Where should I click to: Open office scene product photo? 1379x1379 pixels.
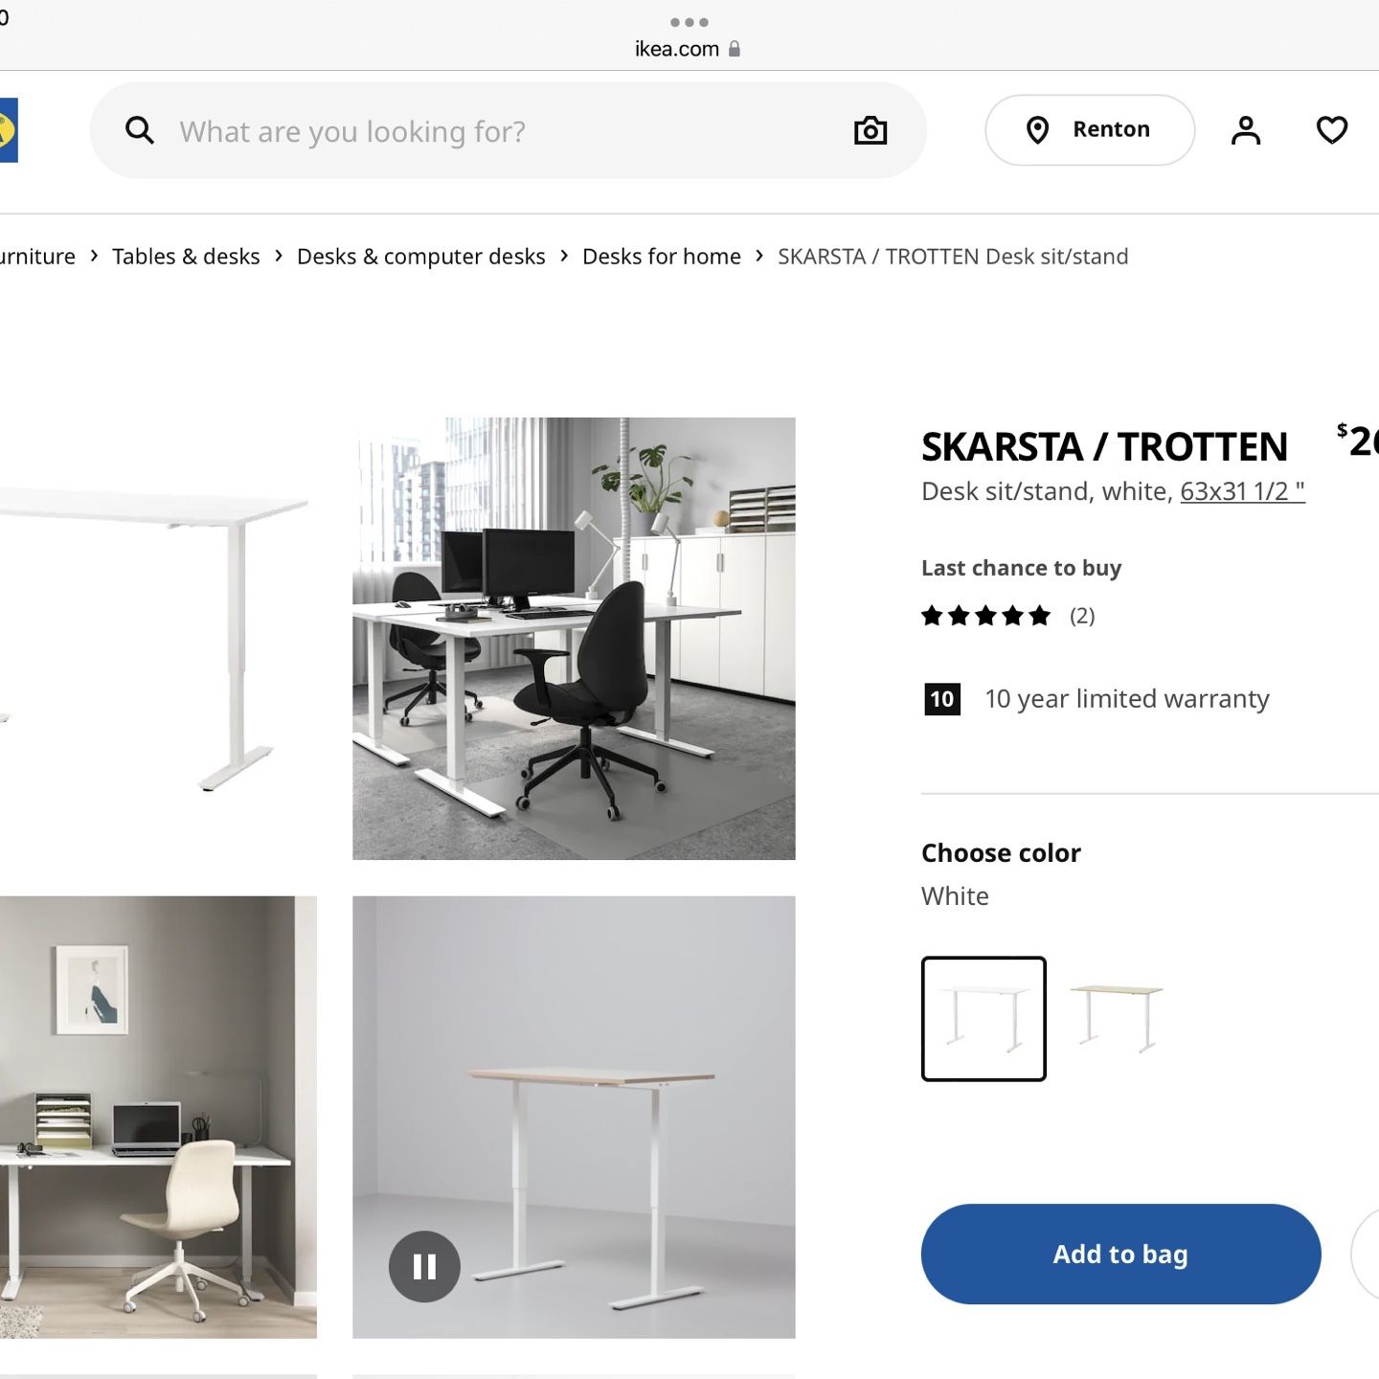click(574, 639)
